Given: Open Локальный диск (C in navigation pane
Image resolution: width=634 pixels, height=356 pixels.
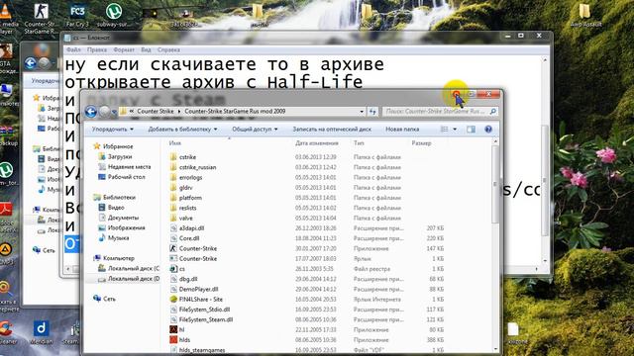Looking at the screenshot, I should [129, 268].
